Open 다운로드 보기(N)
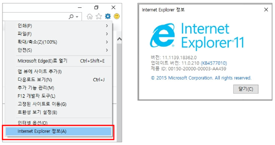Screen dimensions: 275x145 coord(58,80)
